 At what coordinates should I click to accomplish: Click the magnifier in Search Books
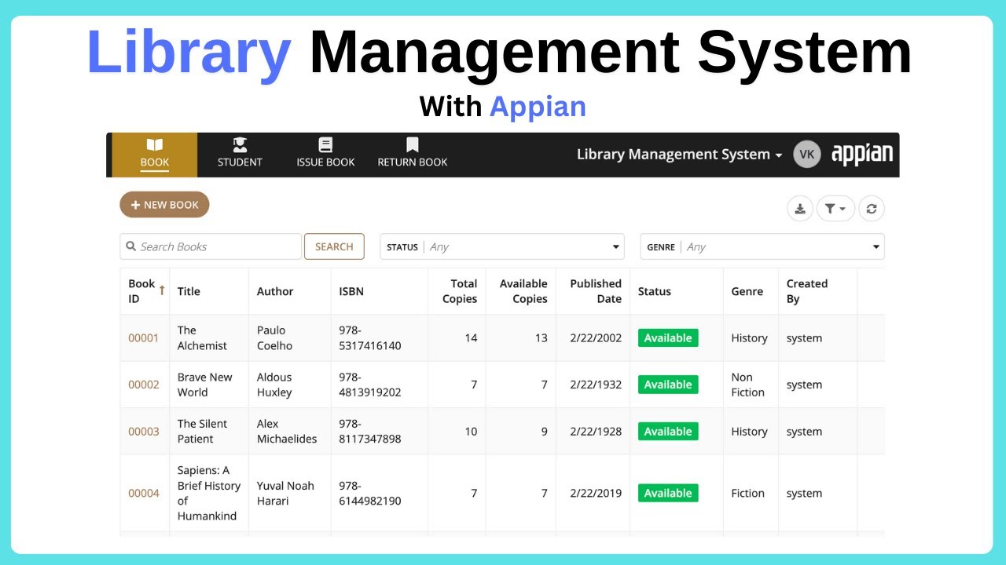click(130, 246)
